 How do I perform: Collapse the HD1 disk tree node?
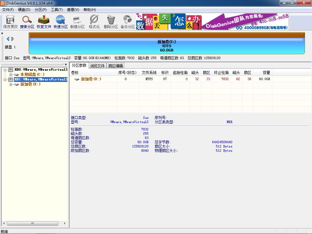pyautogui.click(x=5, y=80)
